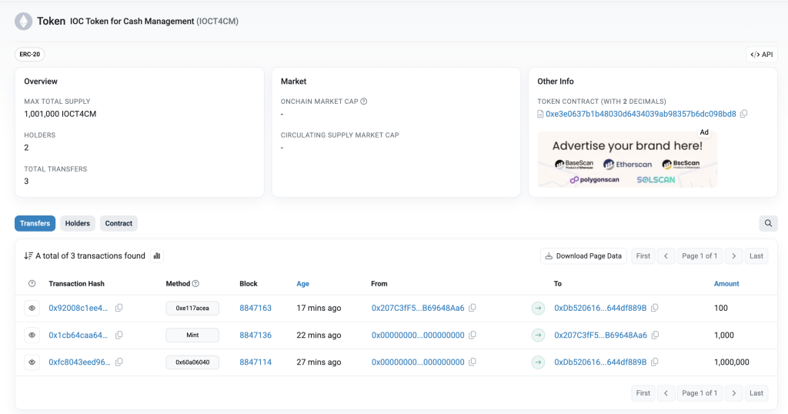Click the Mint method badge
The height and width of the screenshot is (414, 788).
coord(192,335)
